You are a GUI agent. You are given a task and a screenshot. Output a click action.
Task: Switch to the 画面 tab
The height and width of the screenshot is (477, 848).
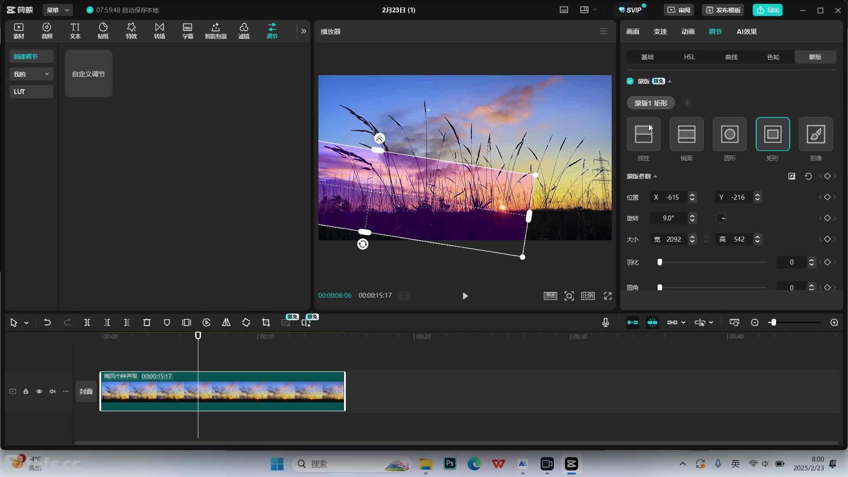(632, 31)
